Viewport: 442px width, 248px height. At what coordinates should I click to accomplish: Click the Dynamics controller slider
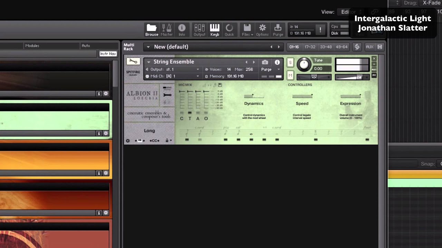tap(254, 96)
